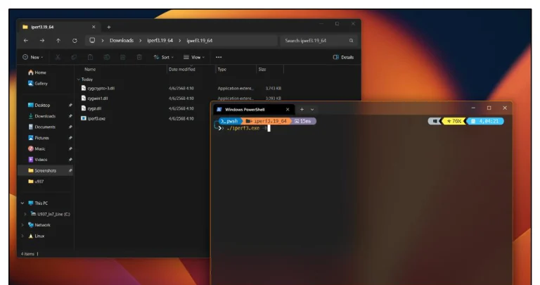This screenshot has width=540, height=285.
Task: Select file cygz.dll
Action: [x=94, y=108]
